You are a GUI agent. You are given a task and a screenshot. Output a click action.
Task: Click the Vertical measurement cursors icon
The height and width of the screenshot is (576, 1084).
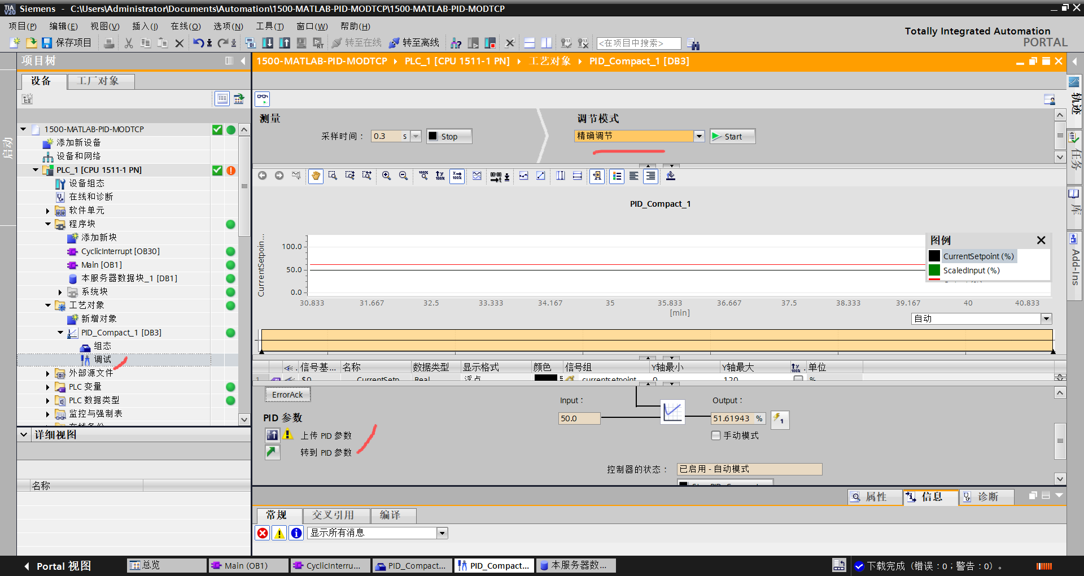coord(560,176)
